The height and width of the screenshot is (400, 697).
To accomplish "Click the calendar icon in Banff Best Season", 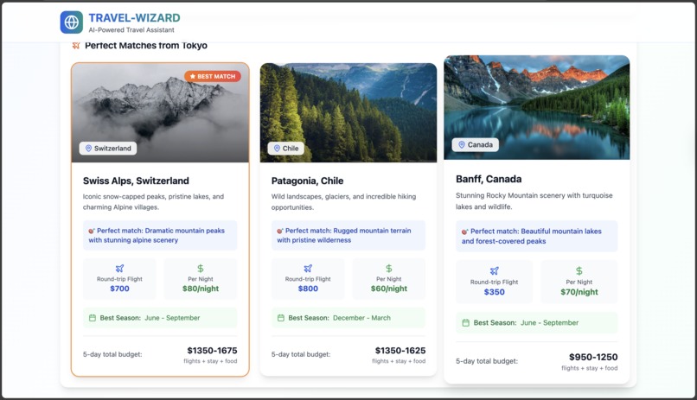I will (466, 323).
